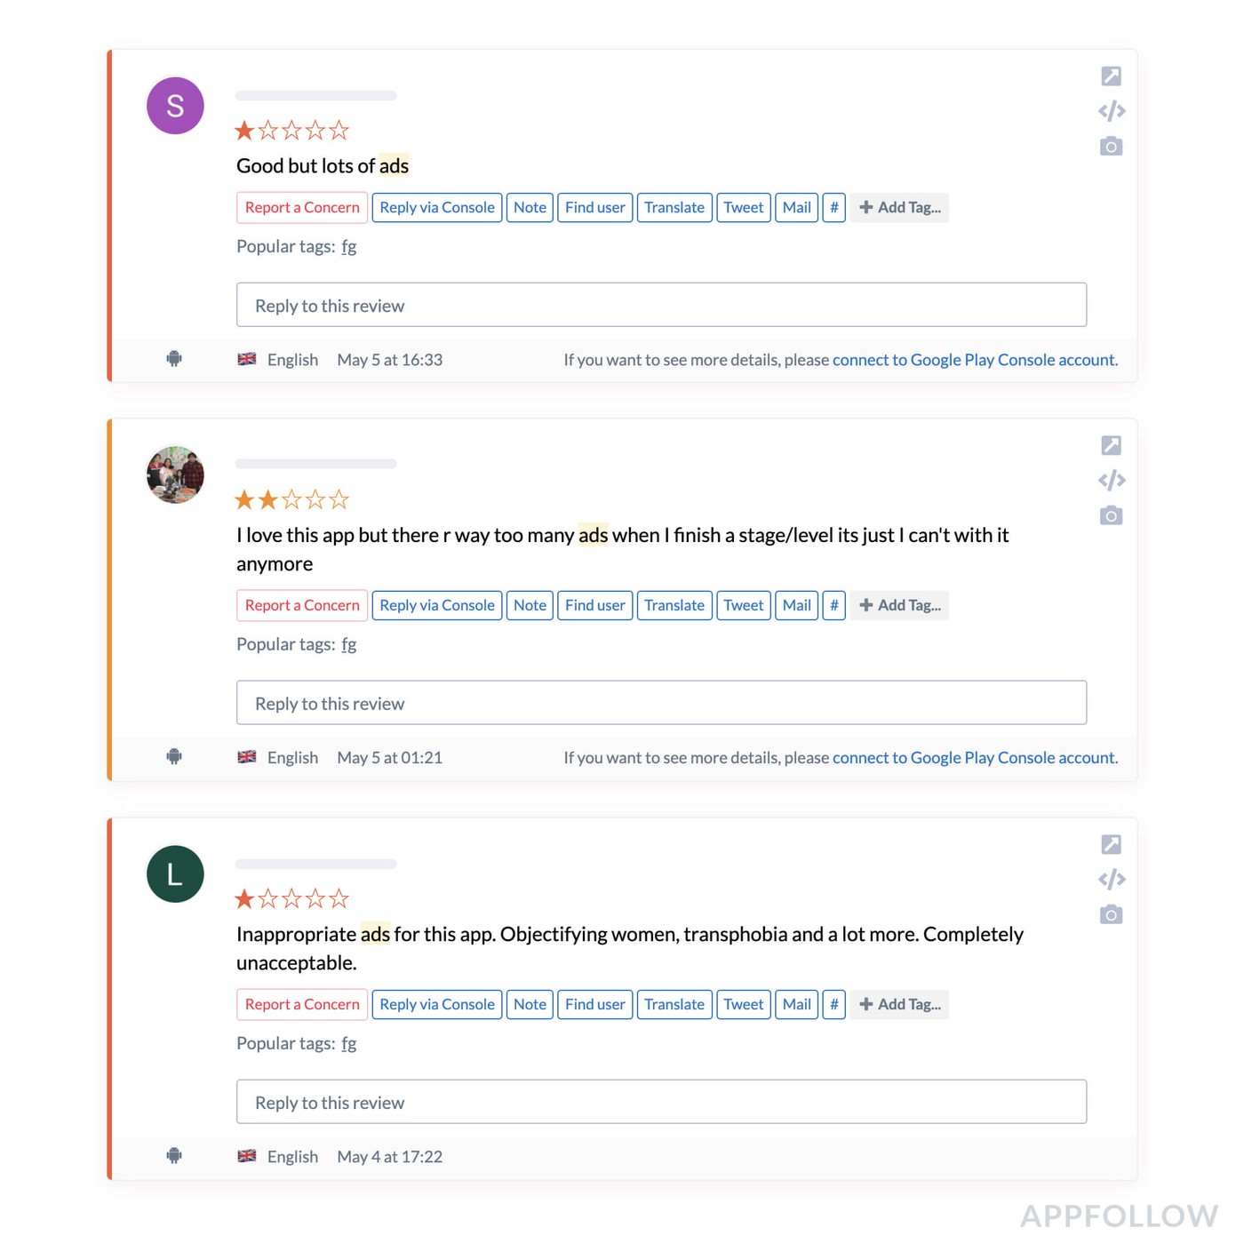Tweet the Inappropriate ads review
1244x1252 pixels.
(743, 1005)
